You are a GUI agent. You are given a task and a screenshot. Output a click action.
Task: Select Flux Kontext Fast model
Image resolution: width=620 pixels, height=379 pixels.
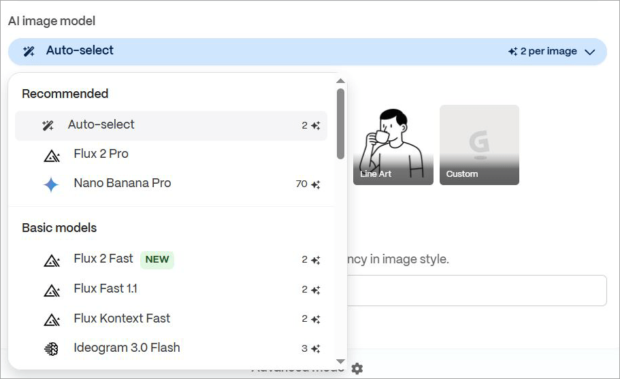(x=171, y=318)
